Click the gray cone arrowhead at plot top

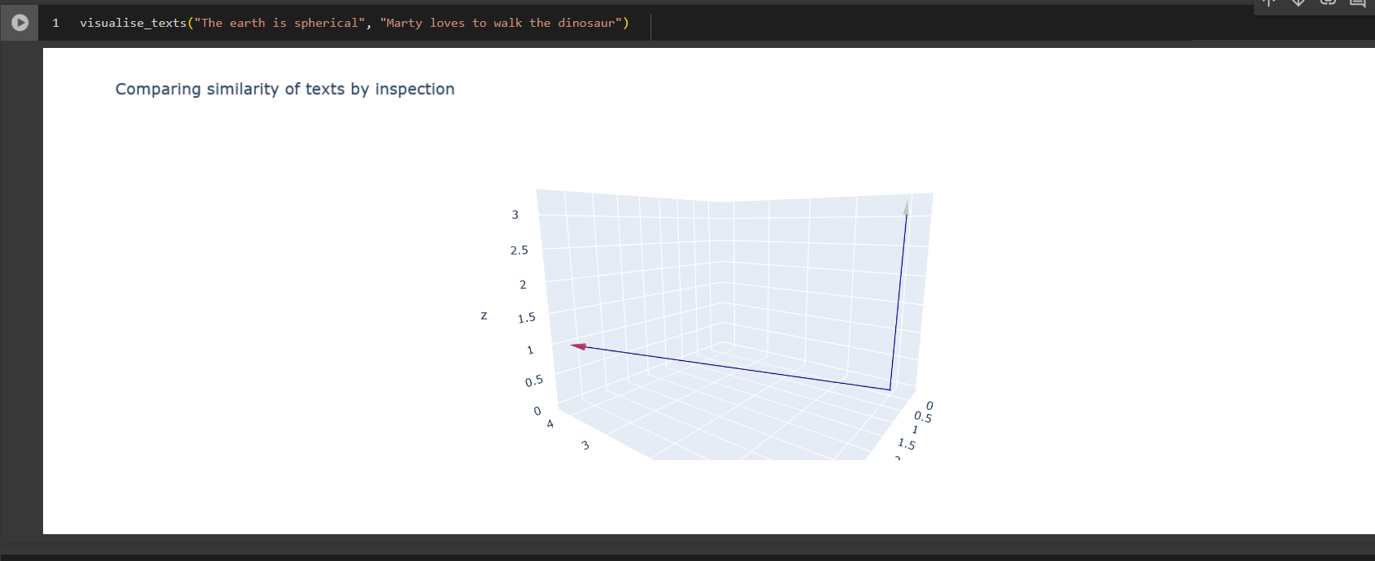tap(906, 207)
